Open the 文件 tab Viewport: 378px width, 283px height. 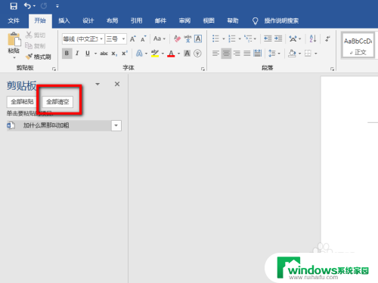(14, 20)
